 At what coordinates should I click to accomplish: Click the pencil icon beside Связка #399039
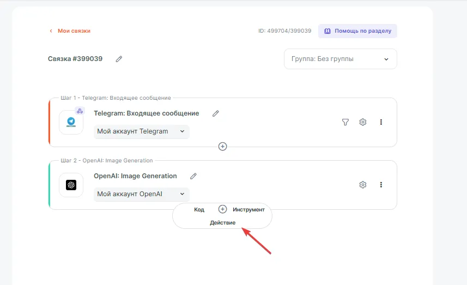pyautogui.click(x=119, y=59)
